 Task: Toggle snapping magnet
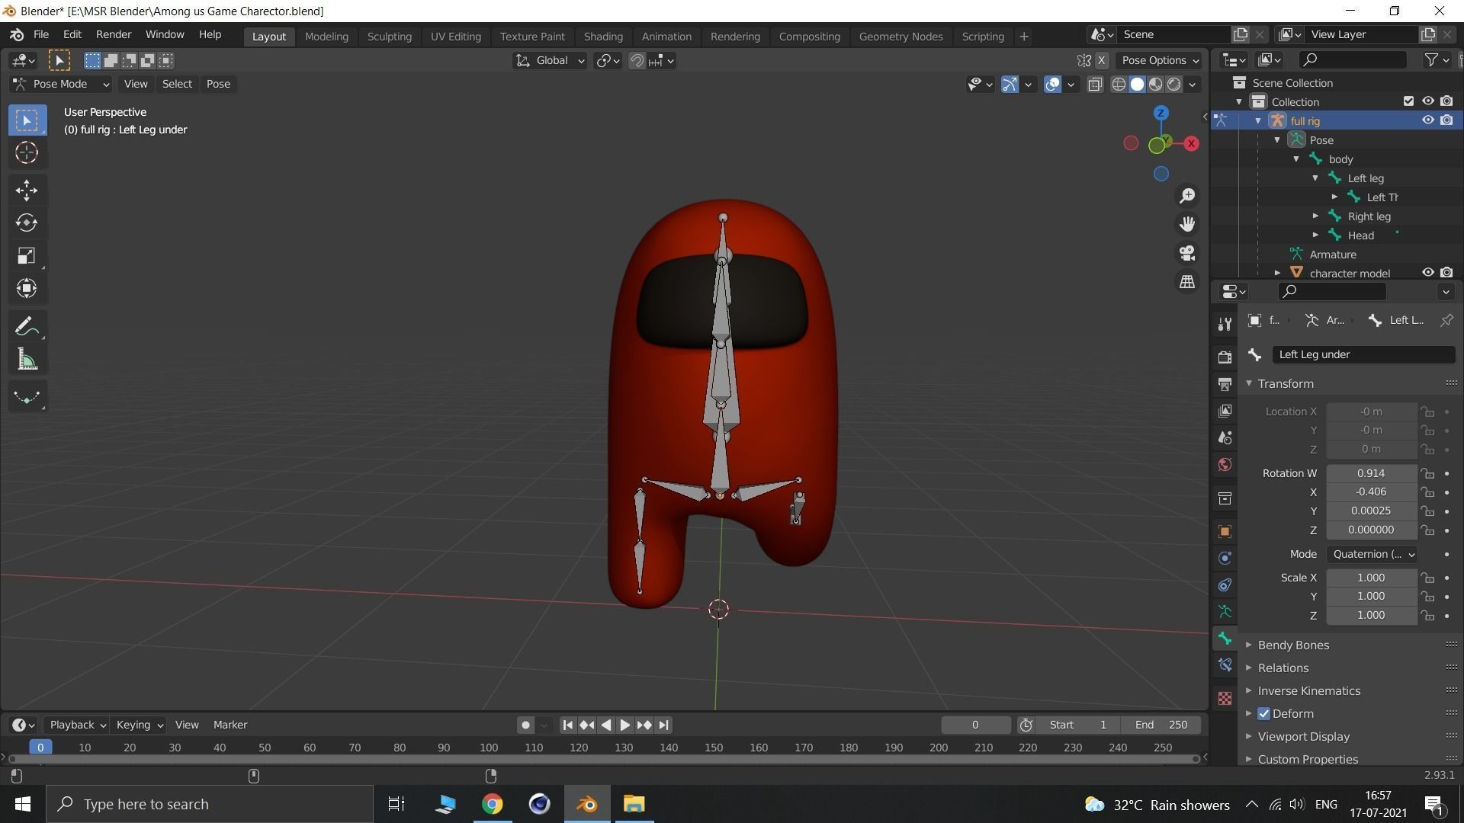(x=637, y=60)
